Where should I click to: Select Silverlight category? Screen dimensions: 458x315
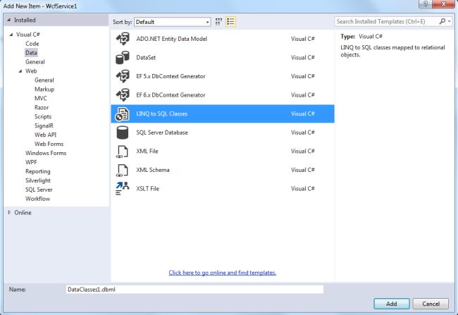[x=38, y=180]
